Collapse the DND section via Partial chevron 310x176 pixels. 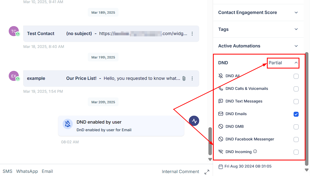pos(296,63)
